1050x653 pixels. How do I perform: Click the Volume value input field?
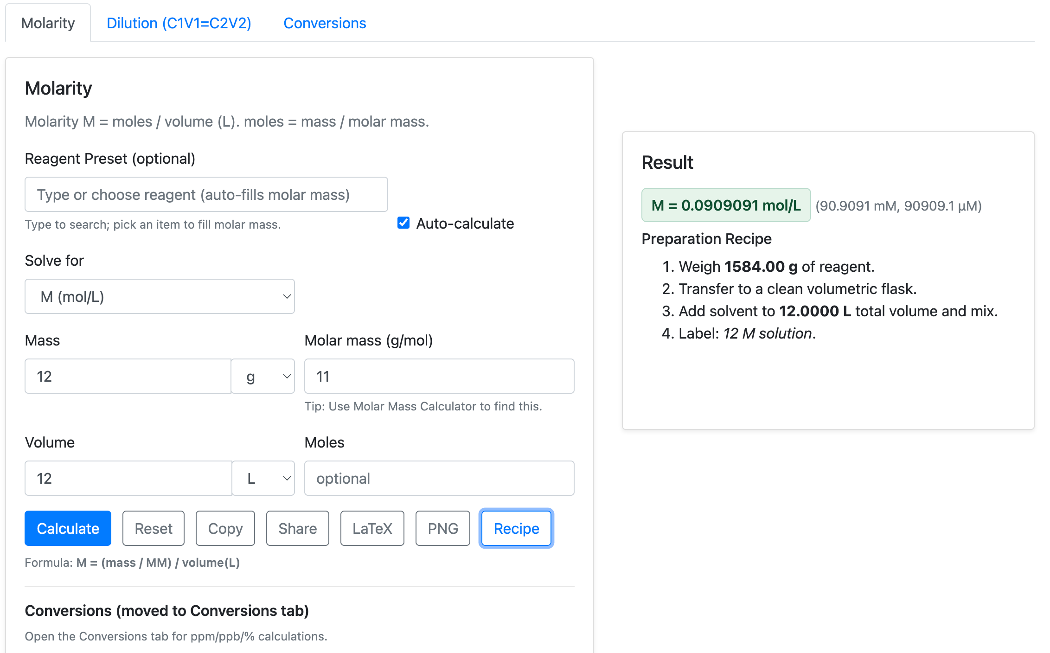pos(128,478)
